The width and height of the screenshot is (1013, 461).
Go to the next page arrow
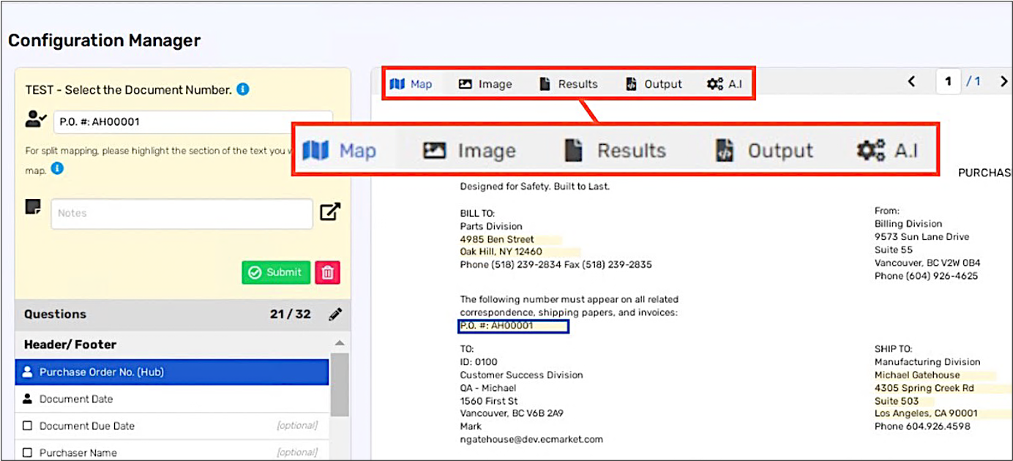pos(1003,82)
